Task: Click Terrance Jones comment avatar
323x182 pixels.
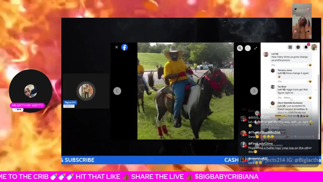Action: pyautogui.click(x=273, y=71)
